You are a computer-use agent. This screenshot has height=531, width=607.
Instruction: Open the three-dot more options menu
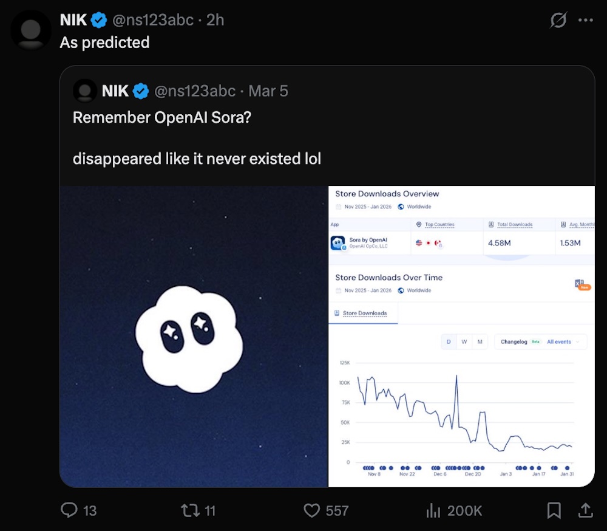pos(585,21)
